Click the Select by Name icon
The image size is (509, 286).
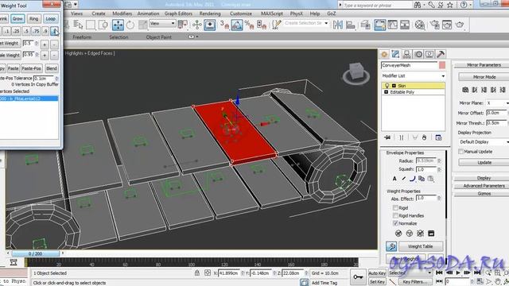pyautogui.click(x=78, y=25)
